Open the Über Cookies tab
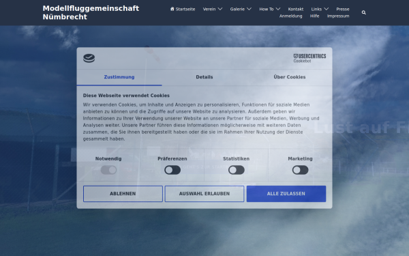This screenshot has height=256, width=409. (x=290, y=77)
